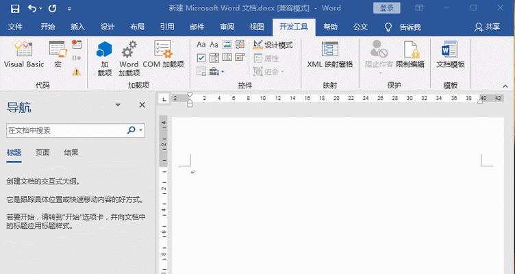Switch to the 帮助 tab

click(330, 27)
